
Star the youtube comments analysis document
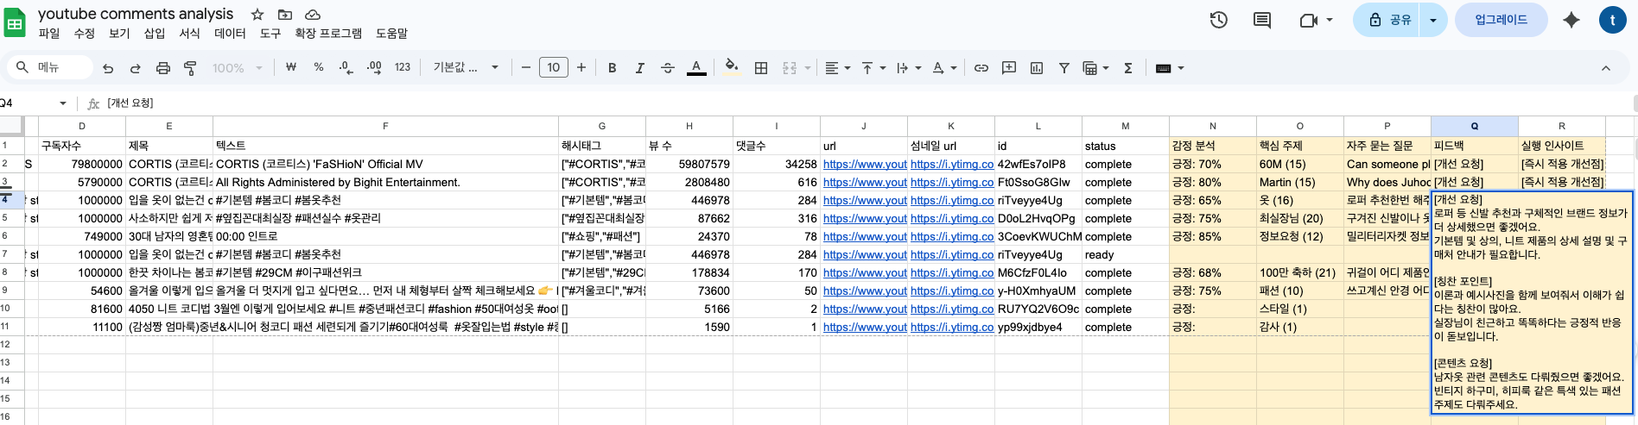point(257,15)
